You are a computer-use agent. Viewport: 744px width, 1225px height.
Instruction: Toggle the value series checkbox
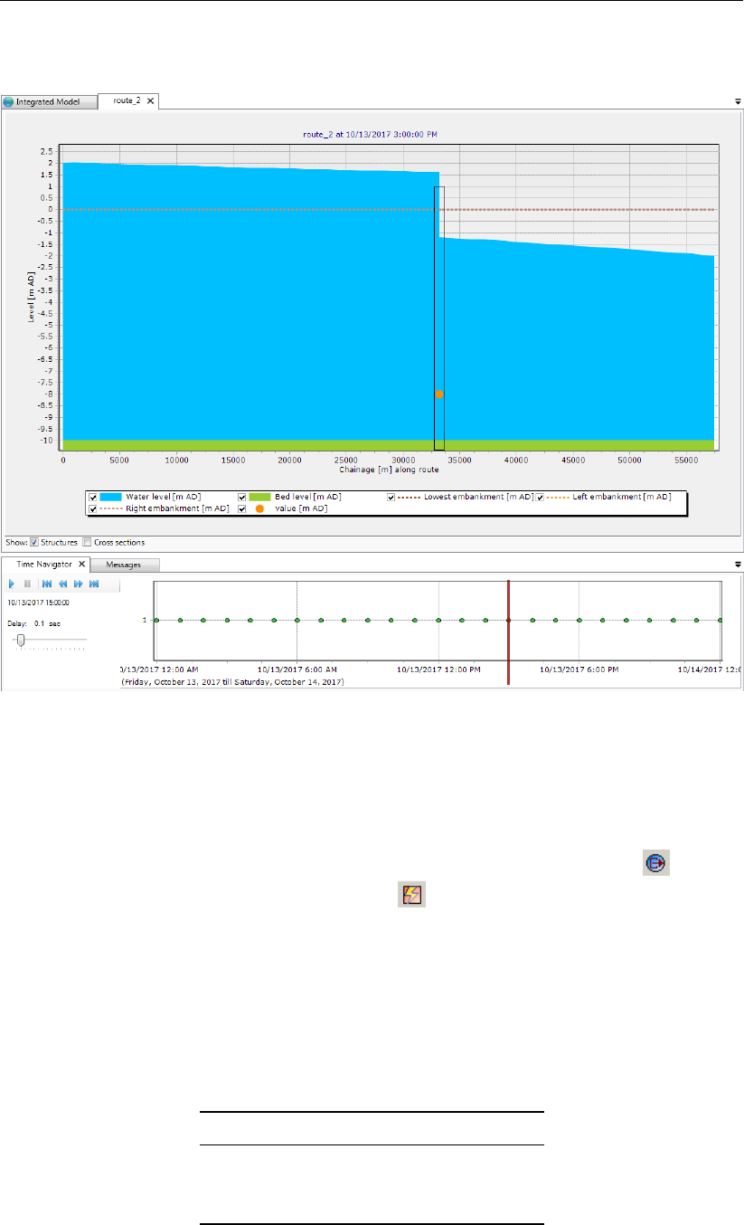(x=242, y=509)
